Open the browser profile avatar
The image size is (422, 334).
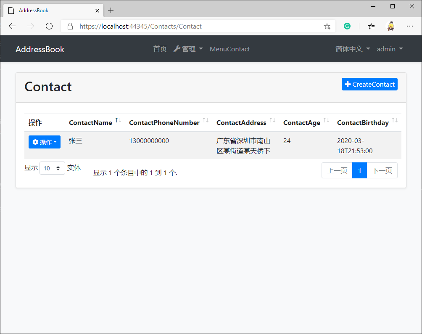point(391,26)
